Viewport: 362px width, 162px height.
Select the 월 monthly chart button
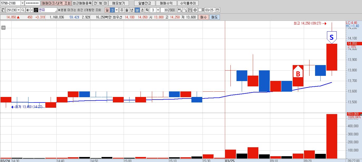click(127, 10)
